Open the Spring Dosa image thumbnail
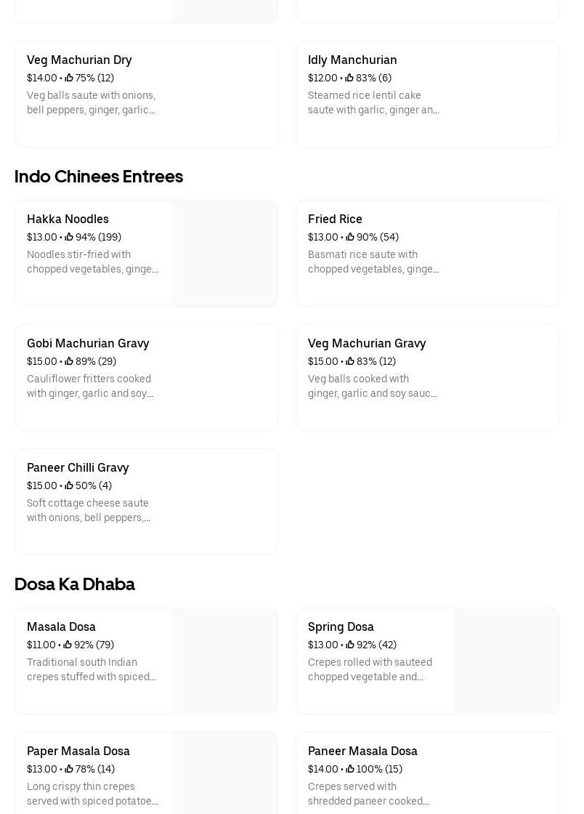 [506, 661]
